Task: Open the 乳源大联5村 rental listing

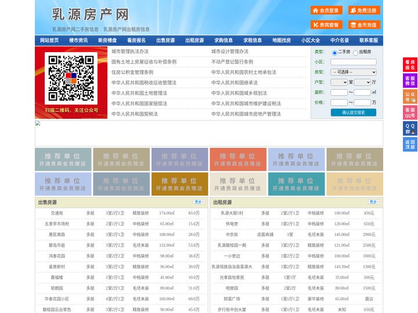Action: click(x=232, y=213)
